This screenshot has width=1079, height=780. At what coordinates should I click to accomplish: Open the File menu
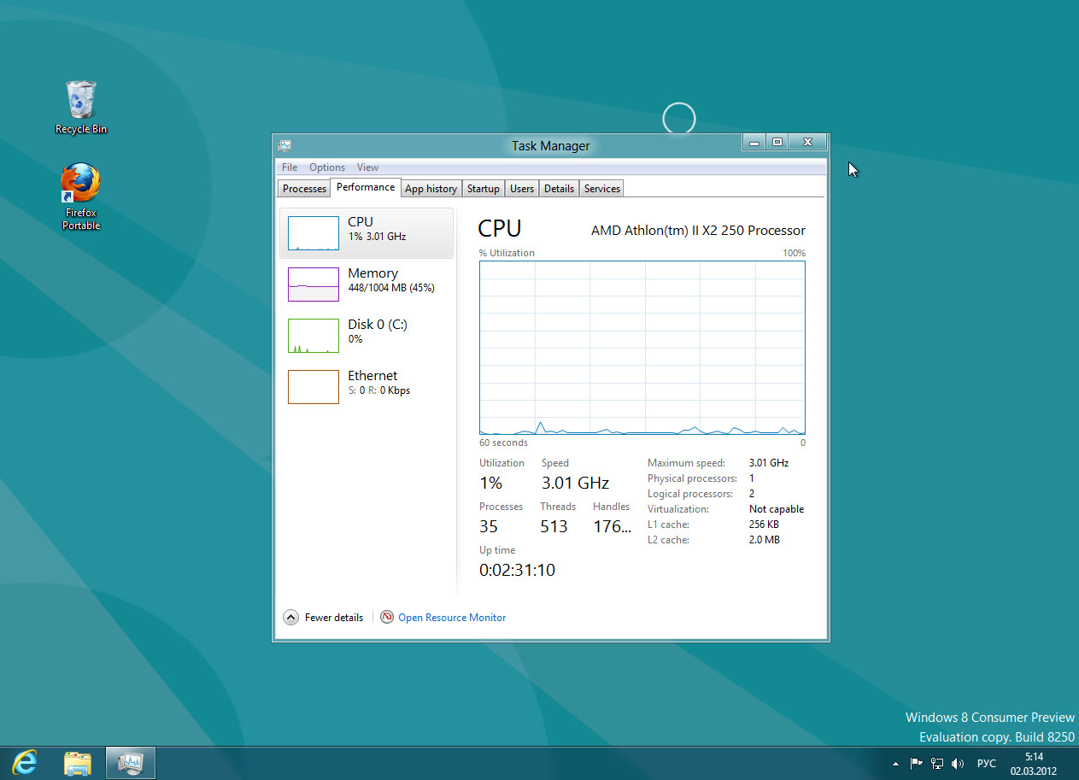pyautogui.click(x=290, y=167)
